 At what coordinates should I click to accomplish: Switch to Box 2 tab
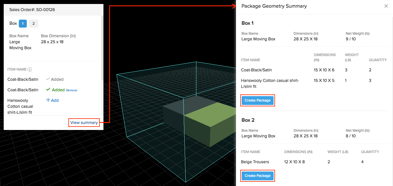[33, 23]
